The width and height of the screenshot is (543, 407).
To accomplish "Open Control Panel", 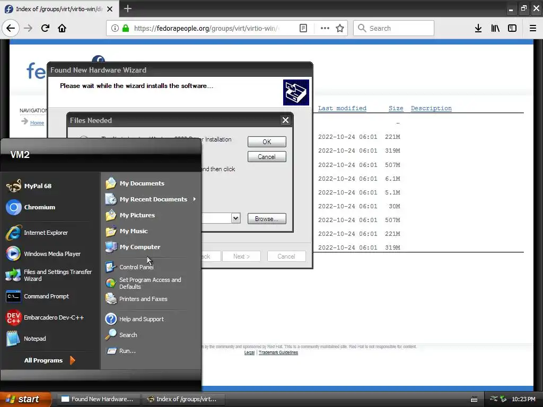I will coord(129,267).
